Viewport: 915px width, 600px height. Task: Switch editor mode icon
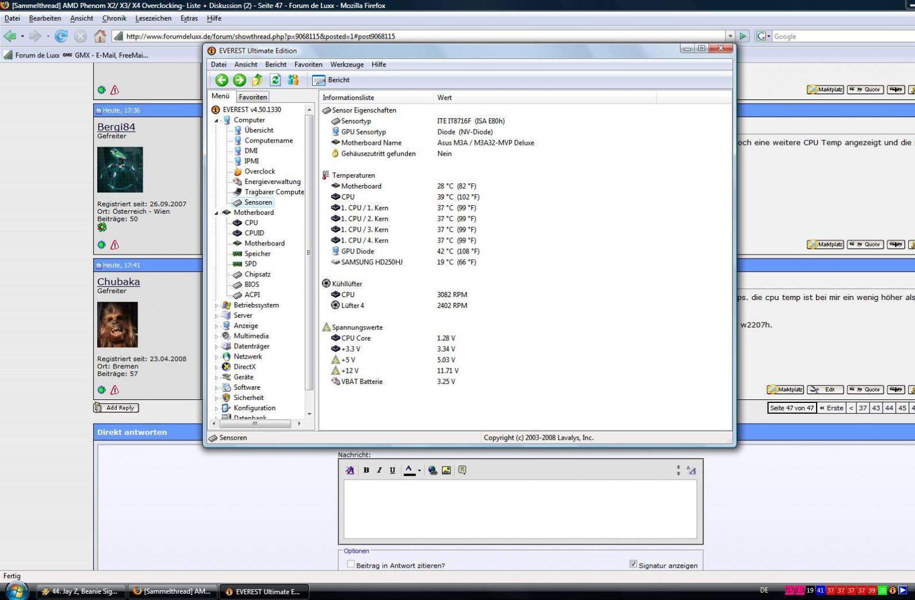coord(691,470)
